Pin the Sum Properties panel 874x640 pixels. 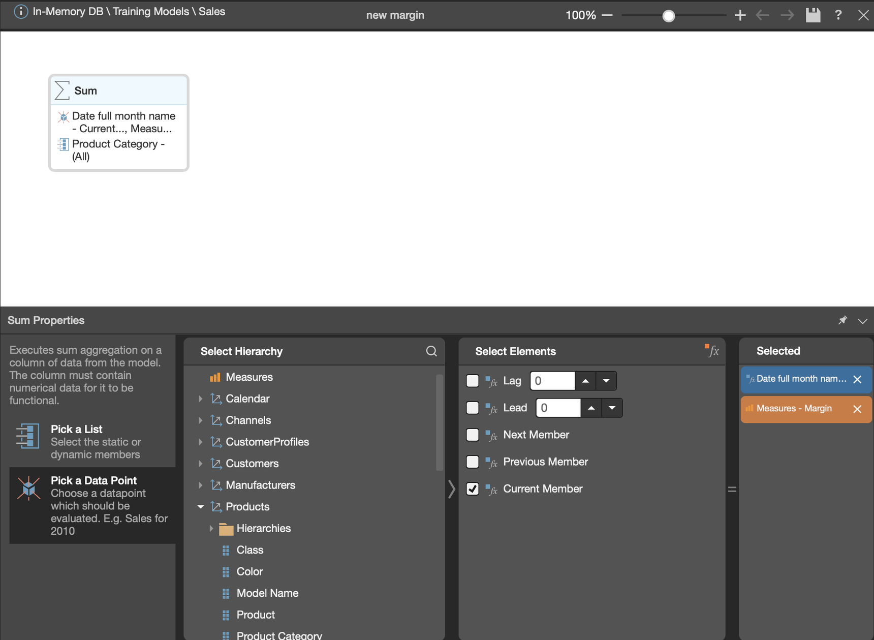click(x=842, y=320)
